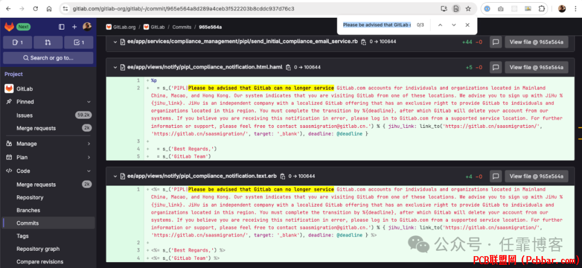Open the browser three-dot menu

point(575,9)
